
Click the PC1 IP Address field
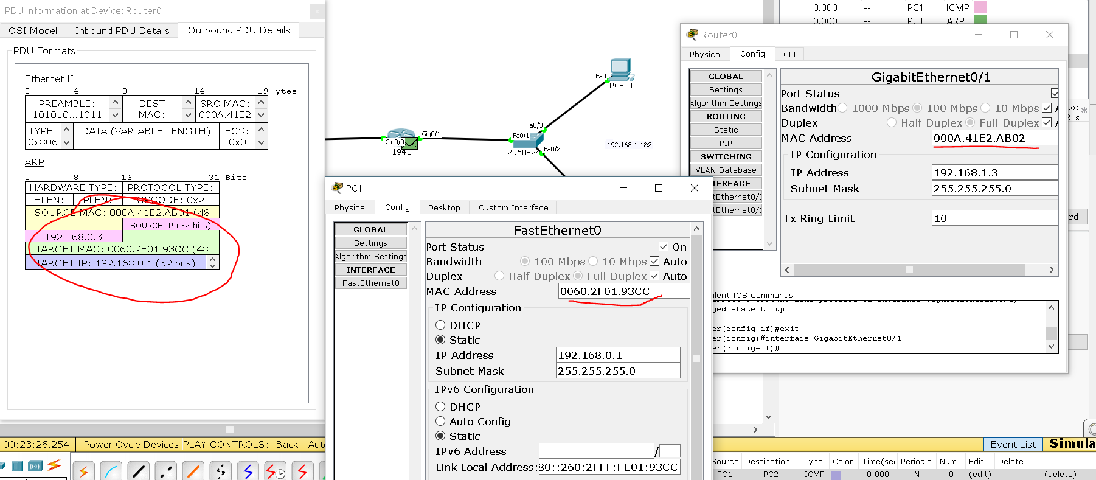point(618,355)
